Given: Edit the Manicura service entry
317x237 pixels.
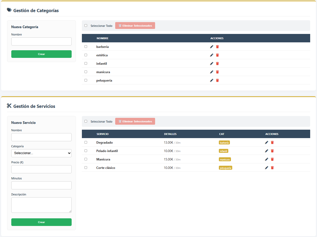Looking at the screenshot, I should 266,159.
